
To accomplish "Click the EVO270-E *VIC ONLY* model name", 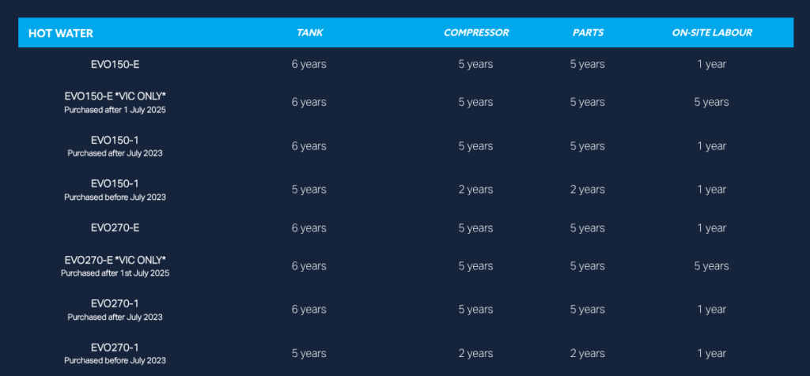I will coord(115,260).
